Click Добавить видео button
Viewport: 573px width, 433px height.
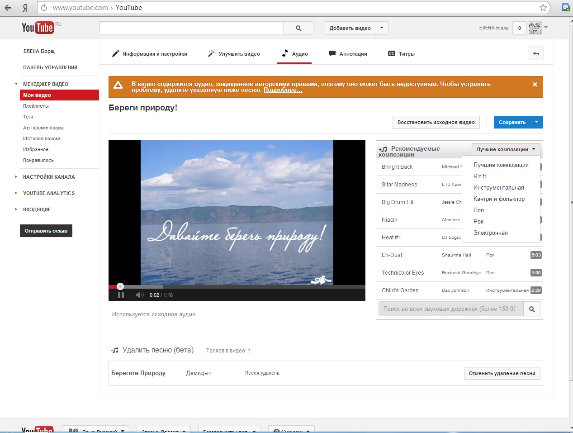[x=350, y=28]
